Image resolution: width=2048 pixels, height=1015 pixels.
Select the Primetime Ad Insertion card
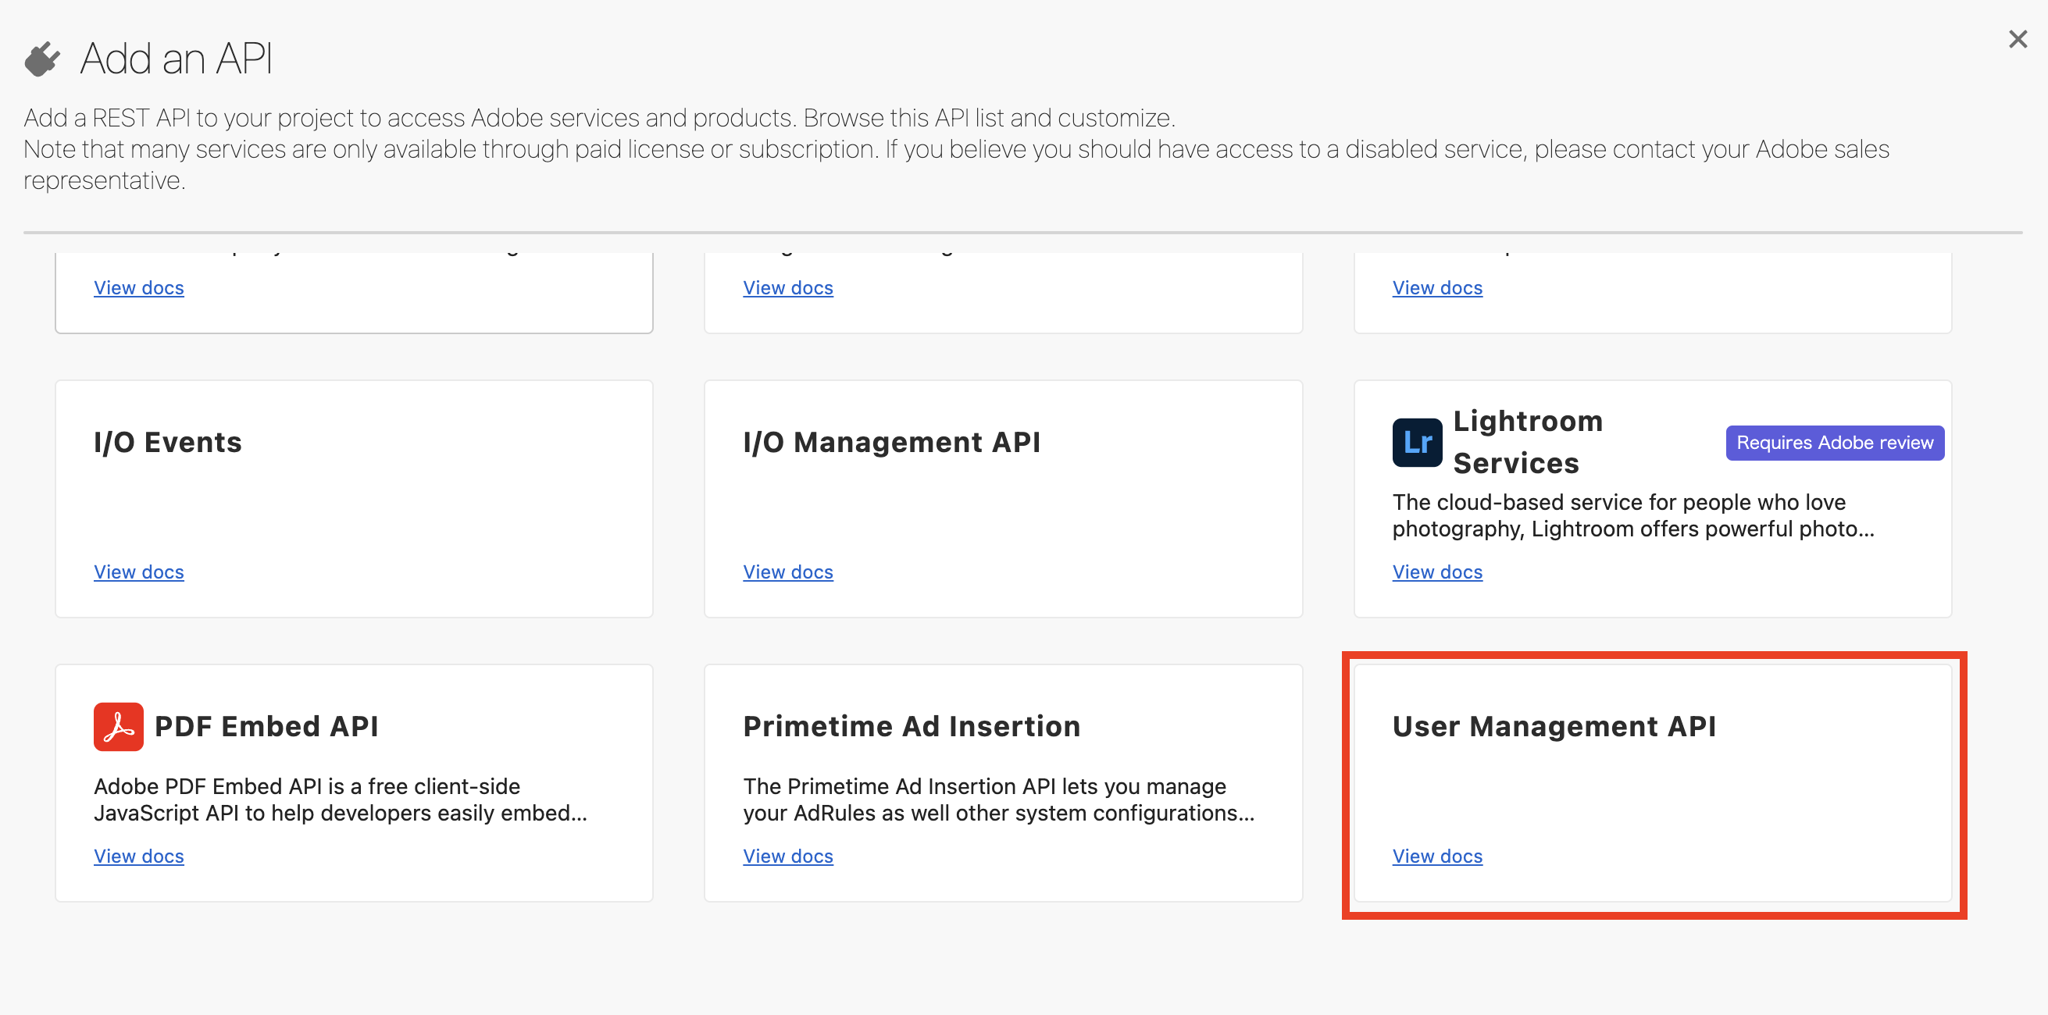click(1003, 783)
